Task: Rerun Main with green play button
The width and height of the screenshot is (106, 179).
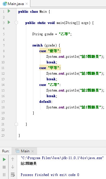Action: (x=4, y=159)
